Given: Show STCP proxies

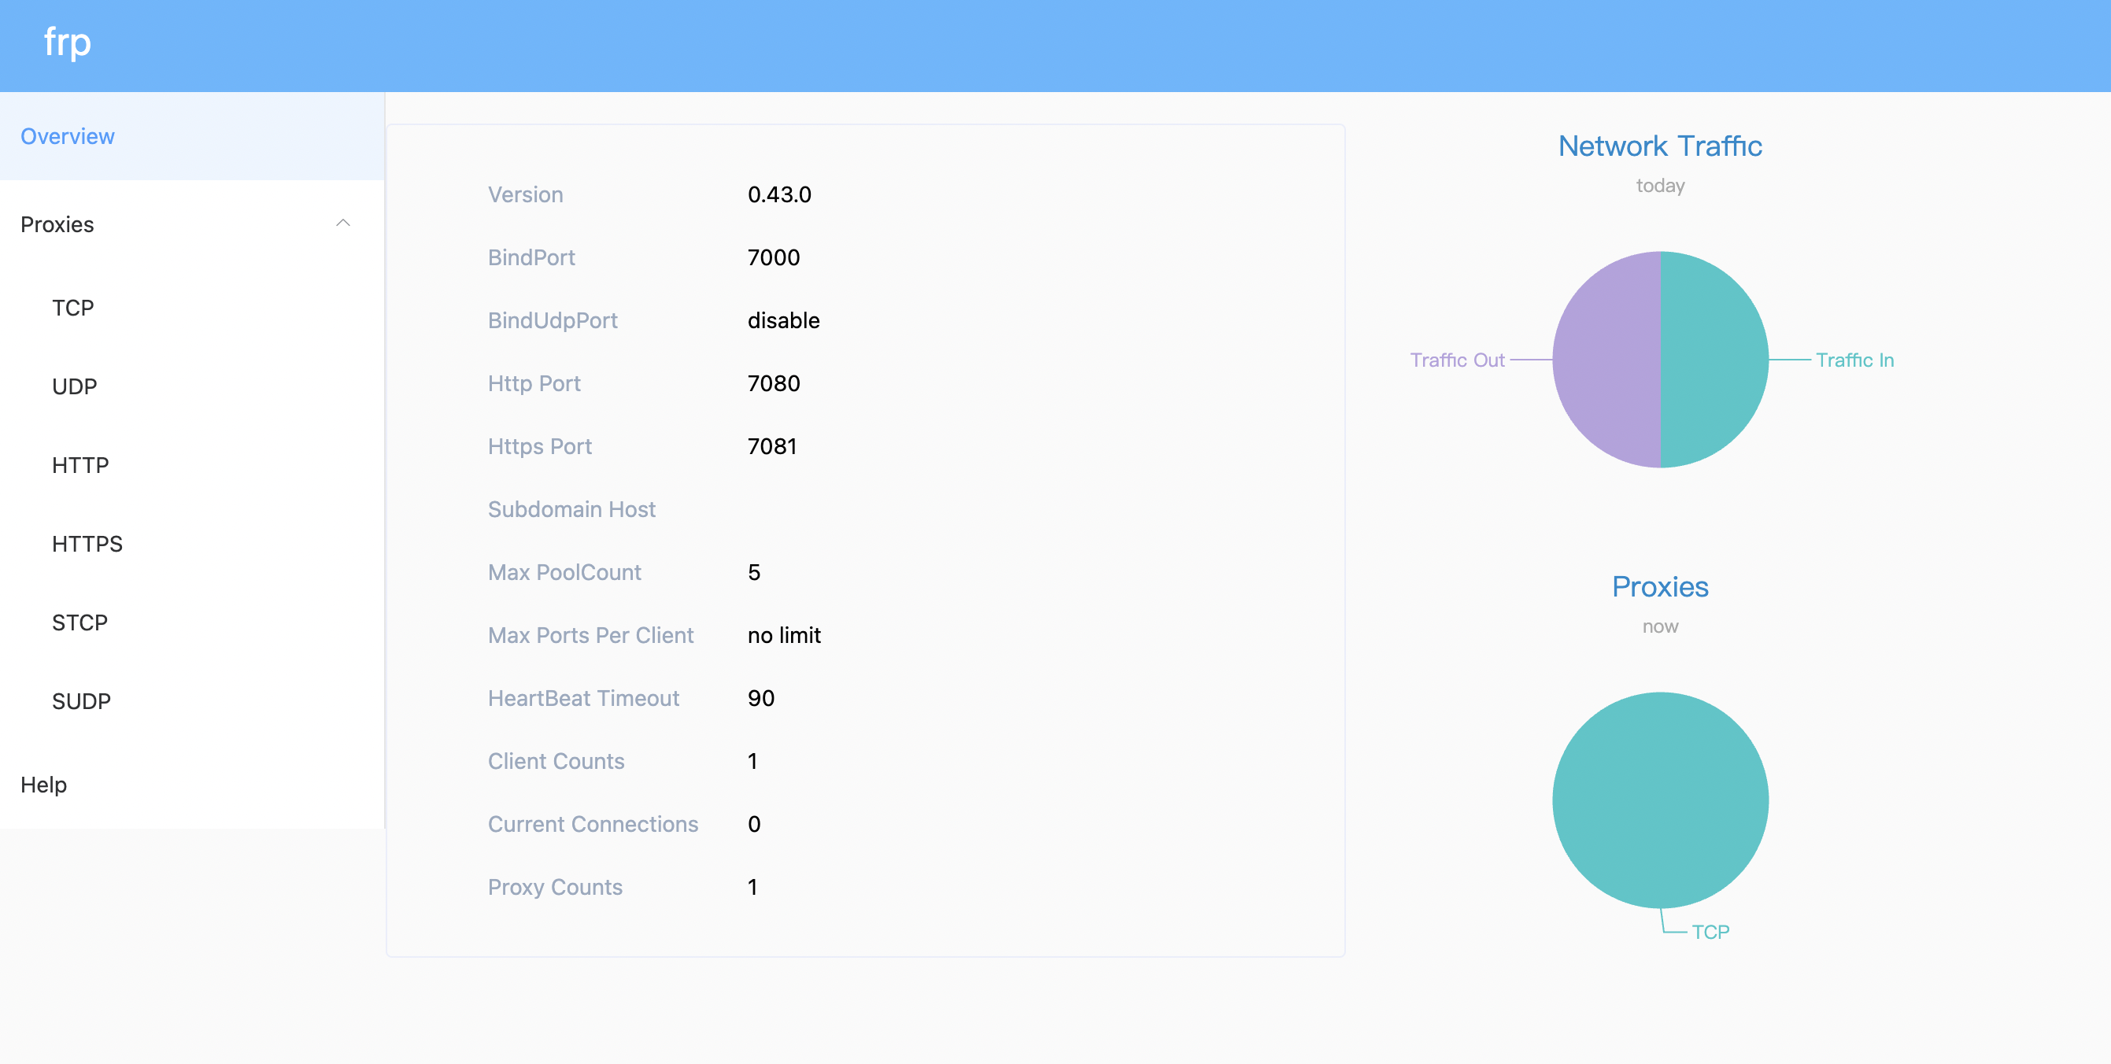Looking at the screenshot, I should pyautogui.click(x=79, y=623).
